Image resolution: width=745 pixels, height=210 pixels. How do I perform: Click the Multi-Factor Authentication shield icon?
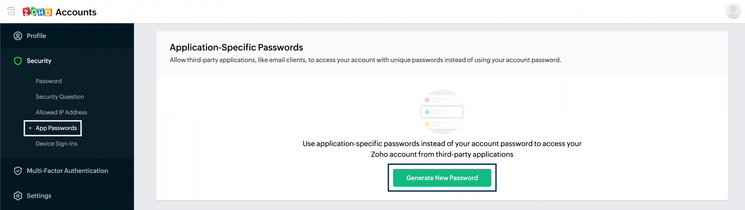tap(18, 171)
